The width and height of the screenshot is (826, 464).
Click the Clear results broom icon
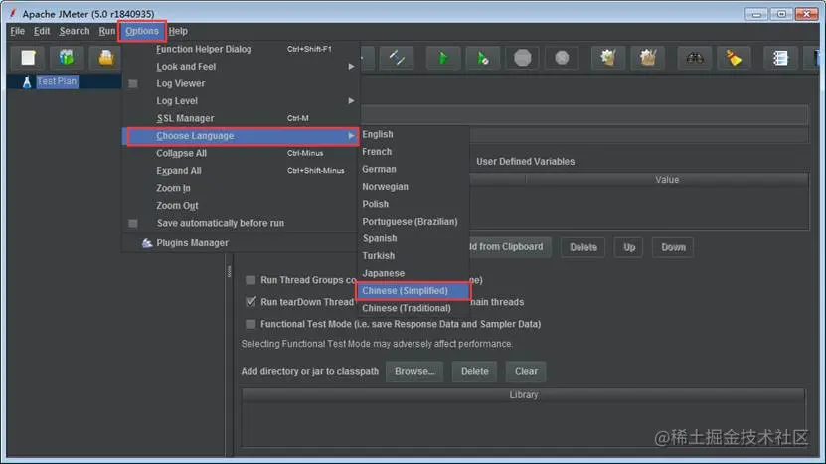tap(608, 58)
